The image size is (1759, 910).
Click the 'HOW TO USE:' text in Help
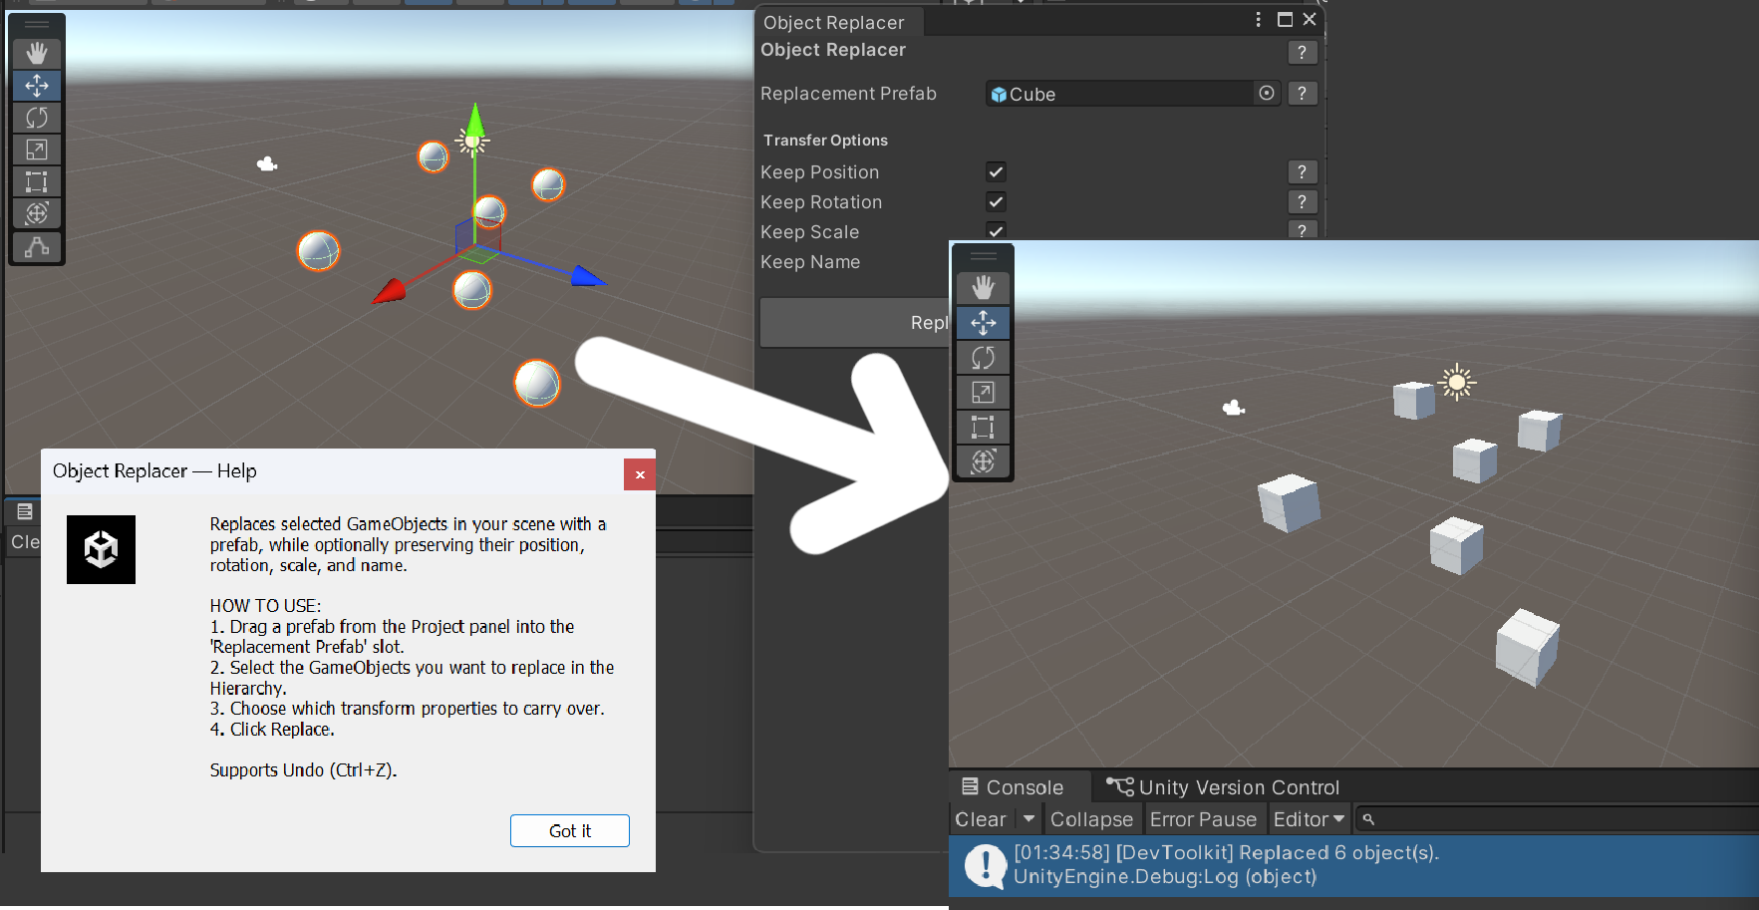pos(265,606)
